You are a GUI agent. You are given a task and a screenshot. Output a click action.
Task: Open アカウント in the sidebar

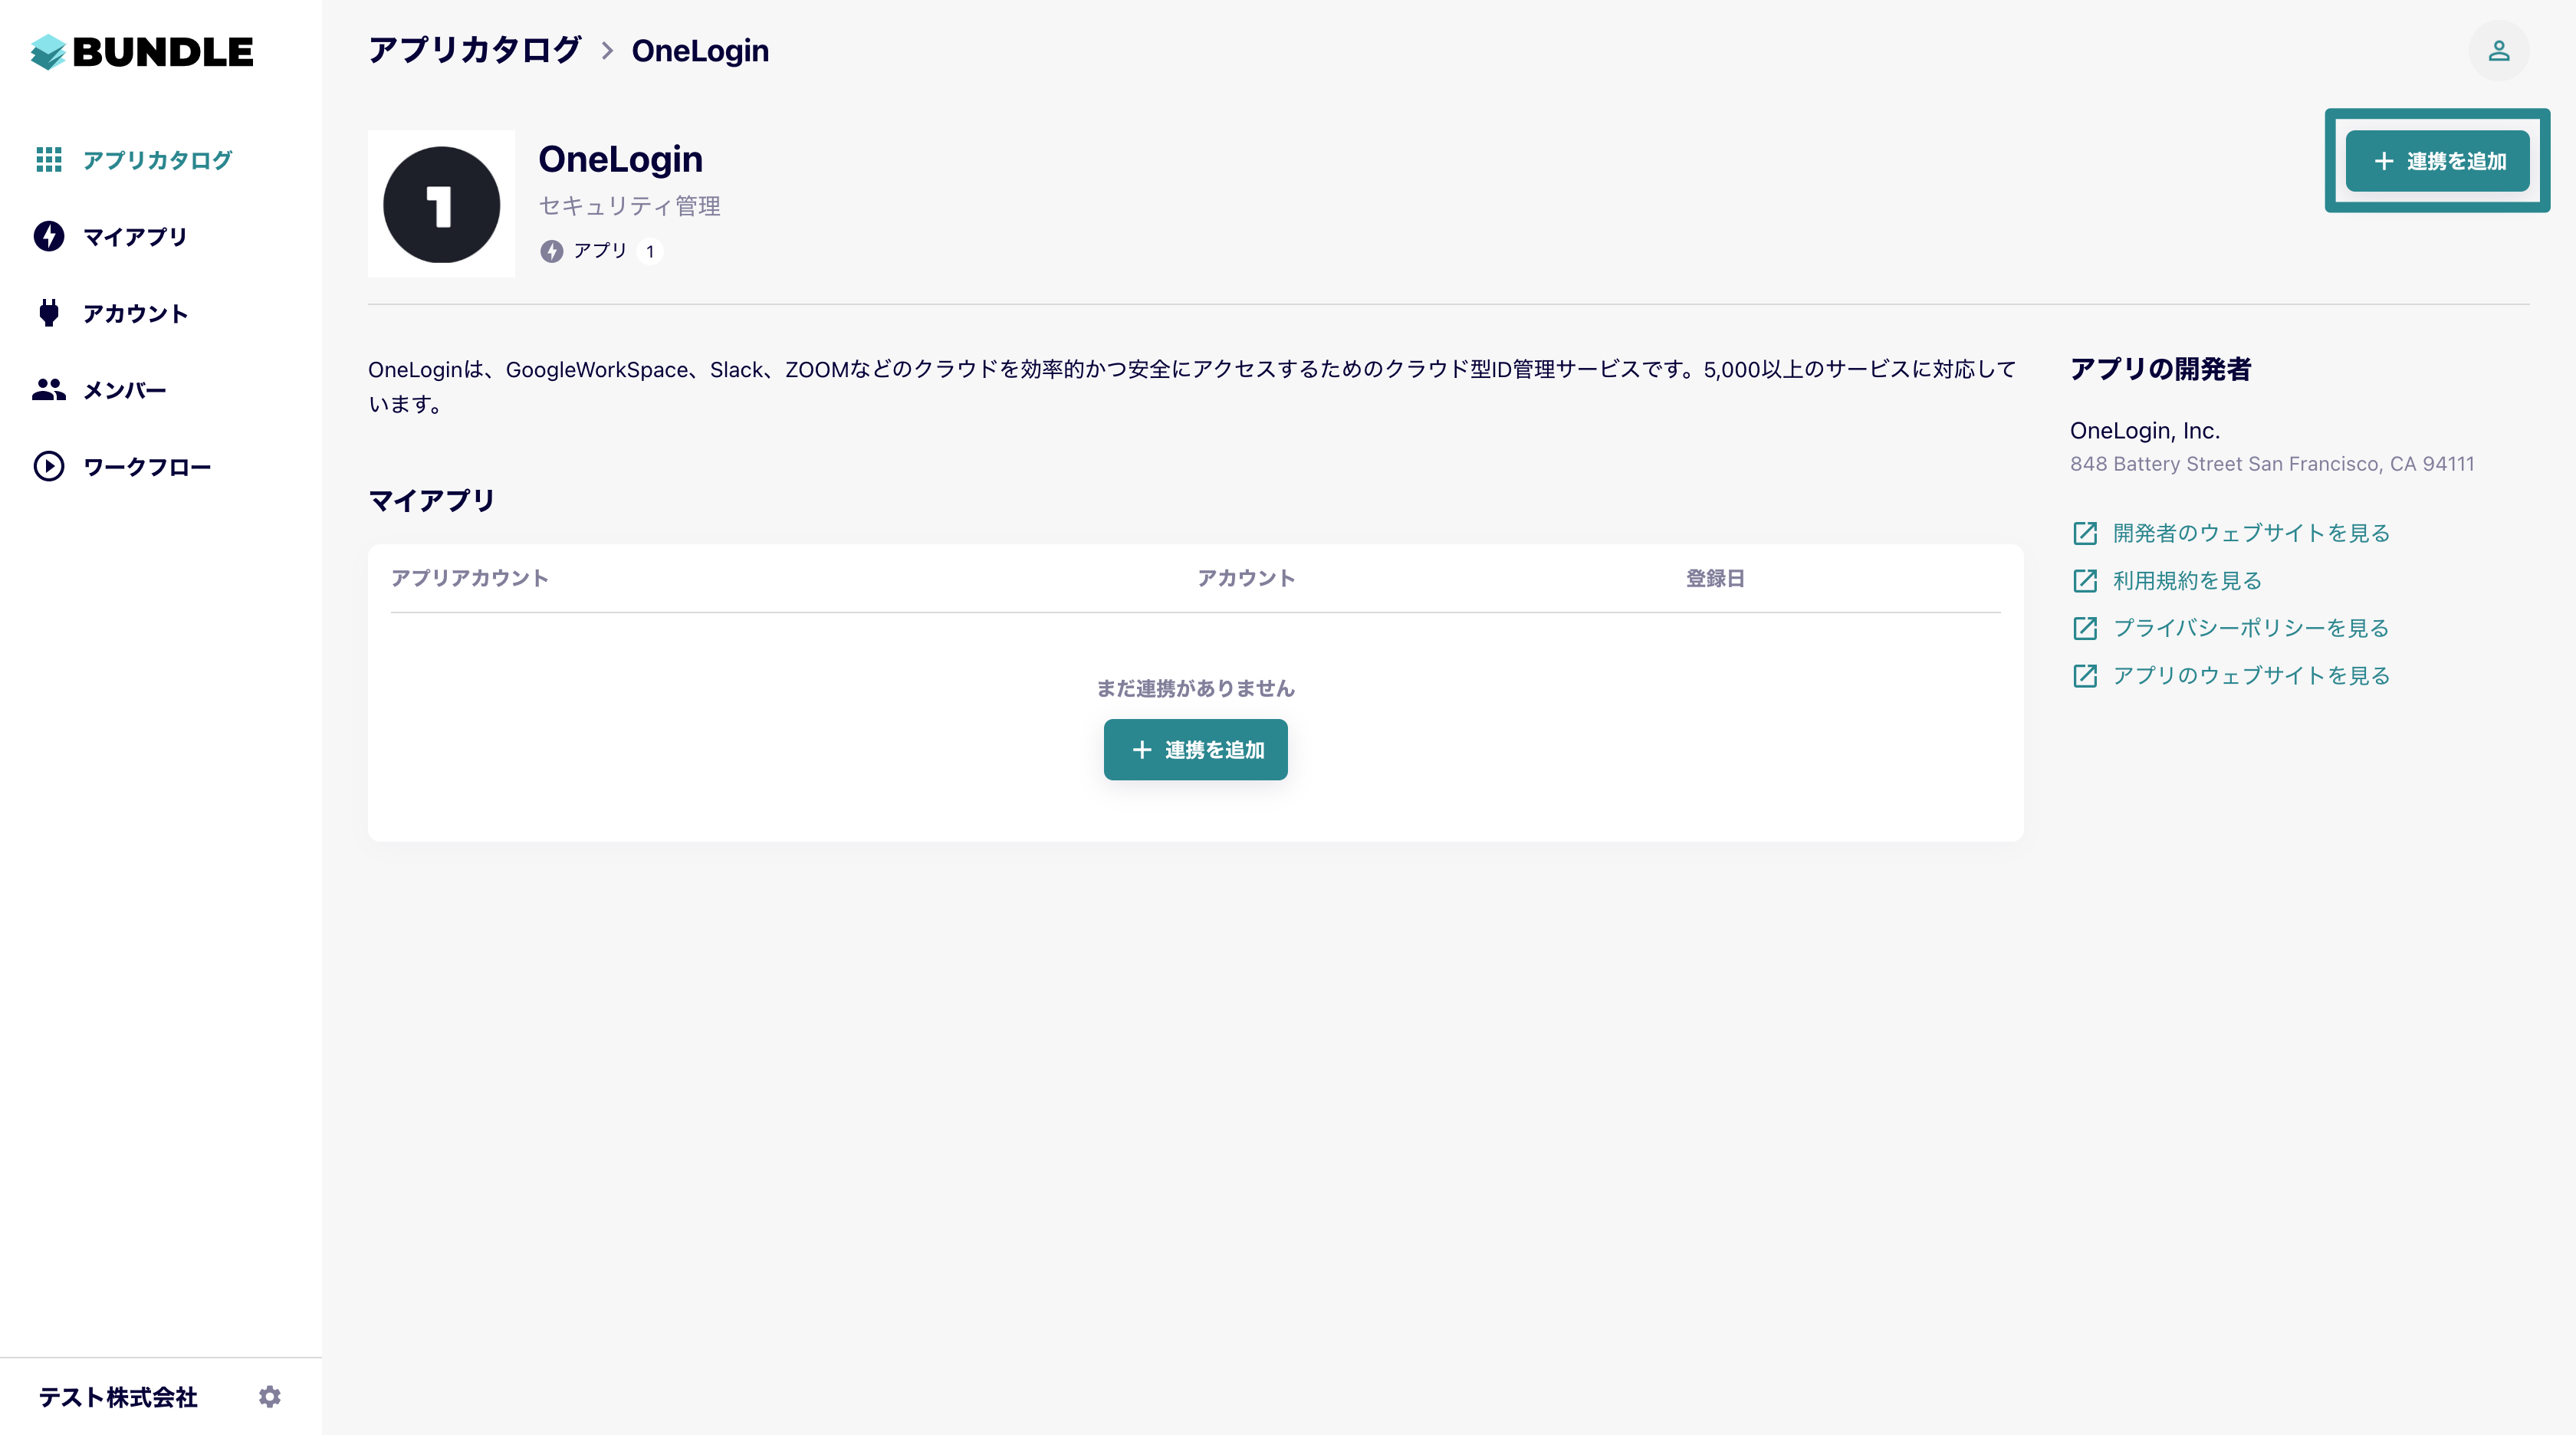point(111,314)
